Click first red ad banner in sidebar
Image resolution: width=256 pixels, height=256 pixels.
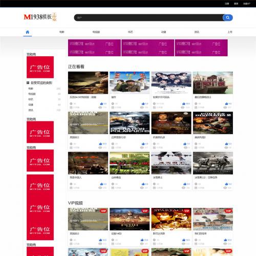click(x=40, y=67)
